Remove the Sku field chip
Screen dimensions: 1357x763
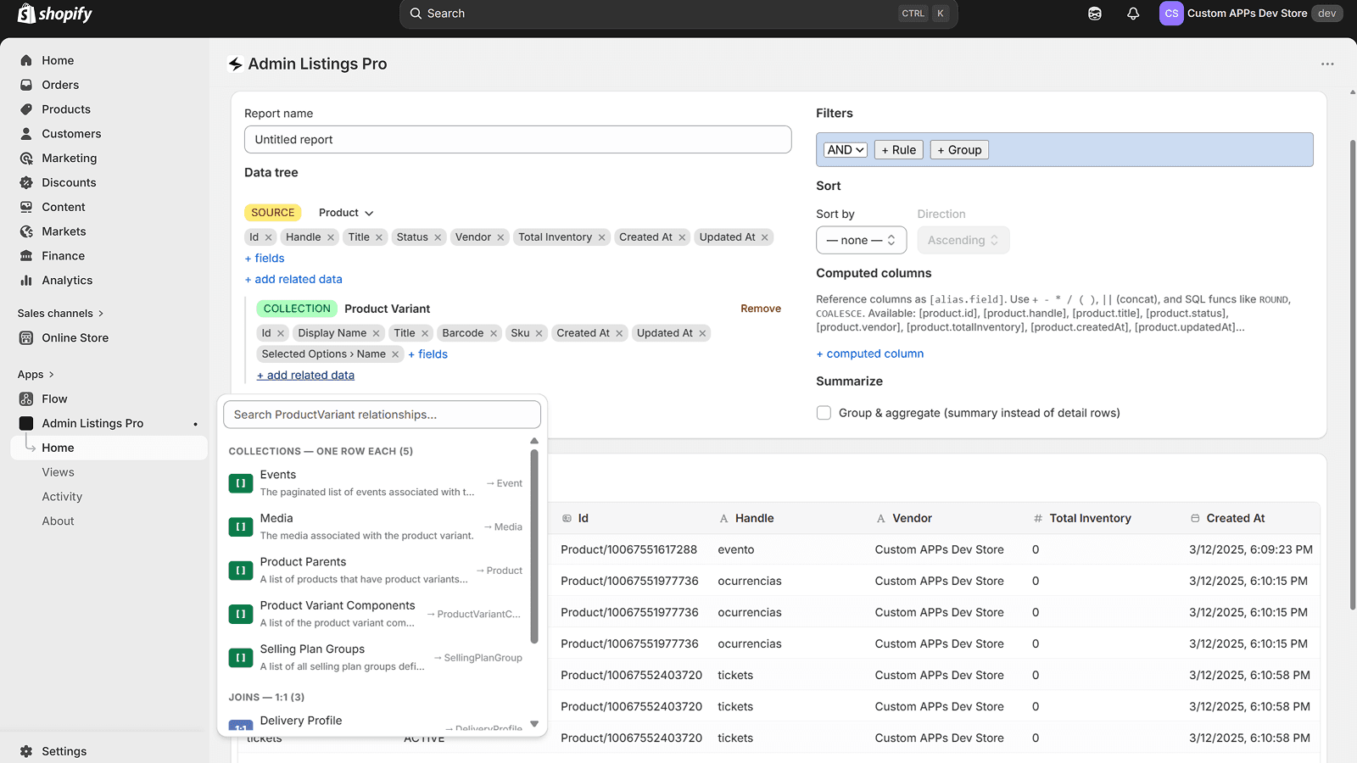(539, 333)
